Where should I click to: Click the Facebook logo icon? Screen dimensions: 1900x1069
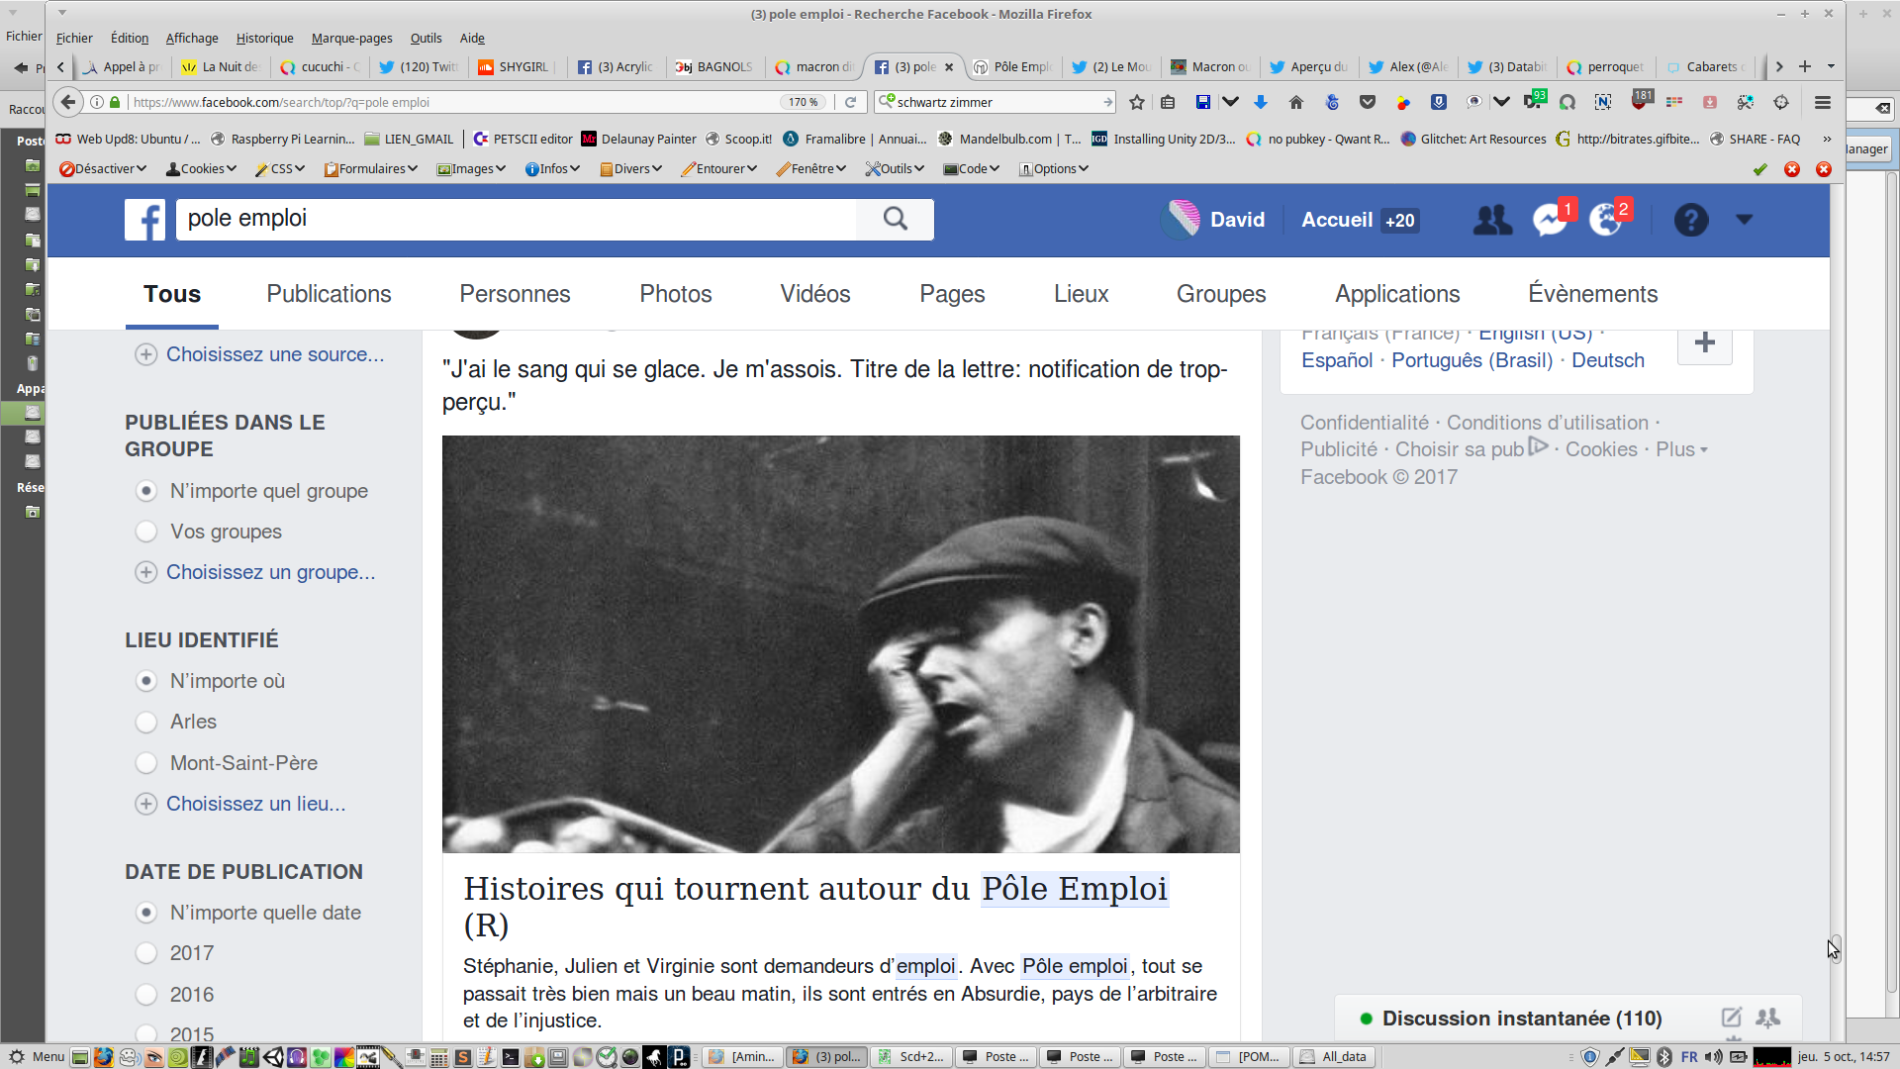144,220
